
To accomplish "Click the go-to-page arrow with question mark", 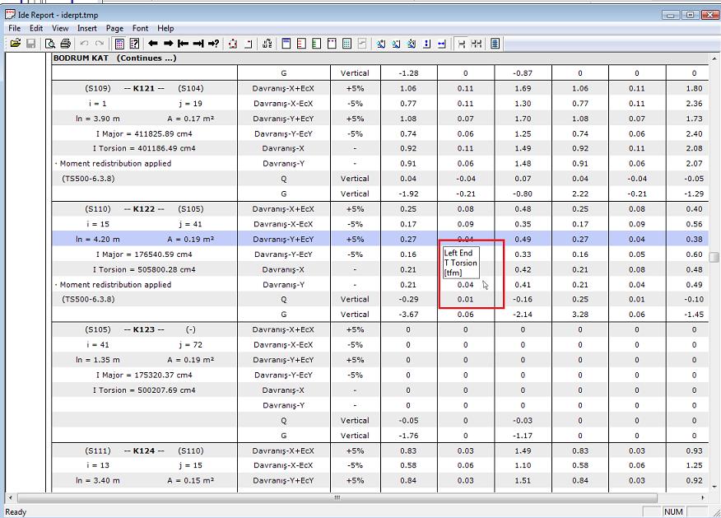I will tap(213, 44).
